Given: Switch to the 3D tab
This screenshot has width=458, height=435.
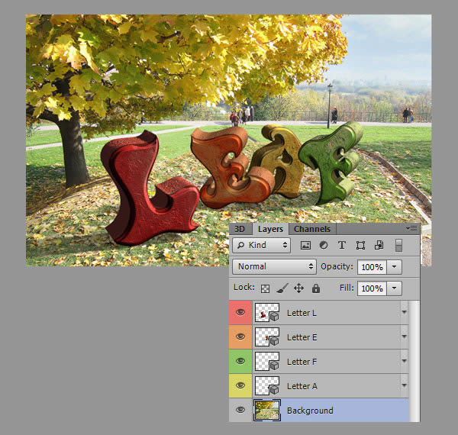Looking at the screenshot, I should (240, 229).
